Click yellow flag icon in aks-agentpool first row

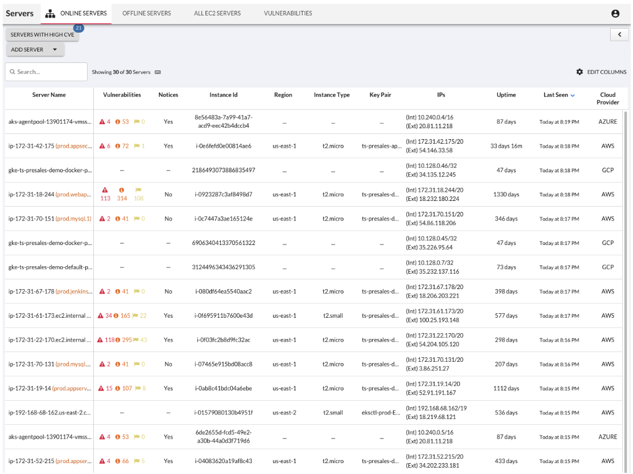(x=136, y=121)
